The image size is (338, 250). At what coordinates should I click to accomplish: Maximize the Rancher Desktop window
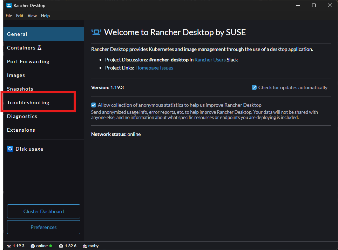314,5
